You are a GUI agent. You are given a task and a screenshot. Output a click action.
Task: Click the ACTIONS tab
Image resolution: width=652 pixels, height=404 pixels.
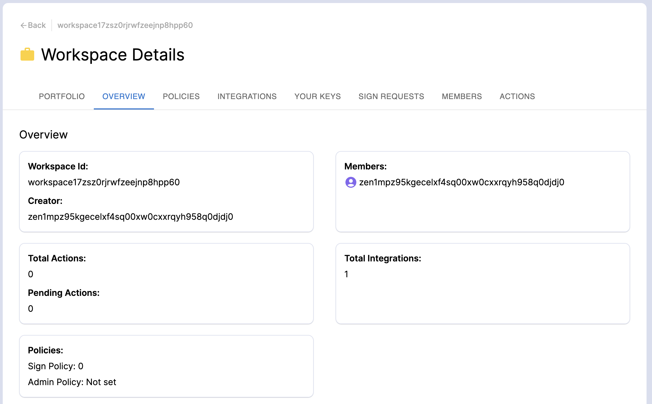[517, 96]
